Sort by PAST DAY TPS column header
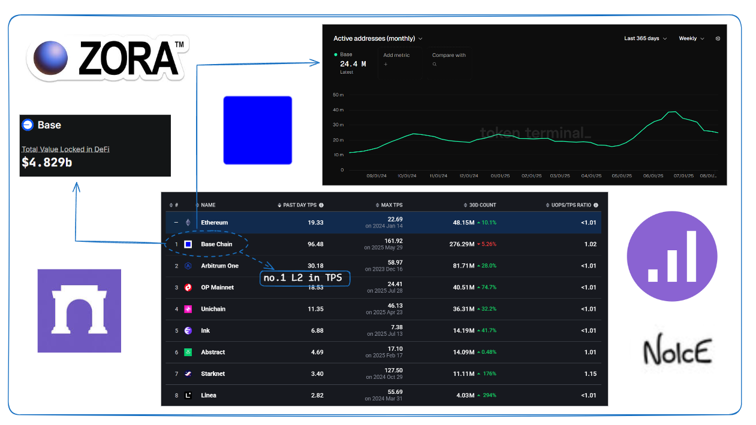The image size is (756, 425). 301,205
